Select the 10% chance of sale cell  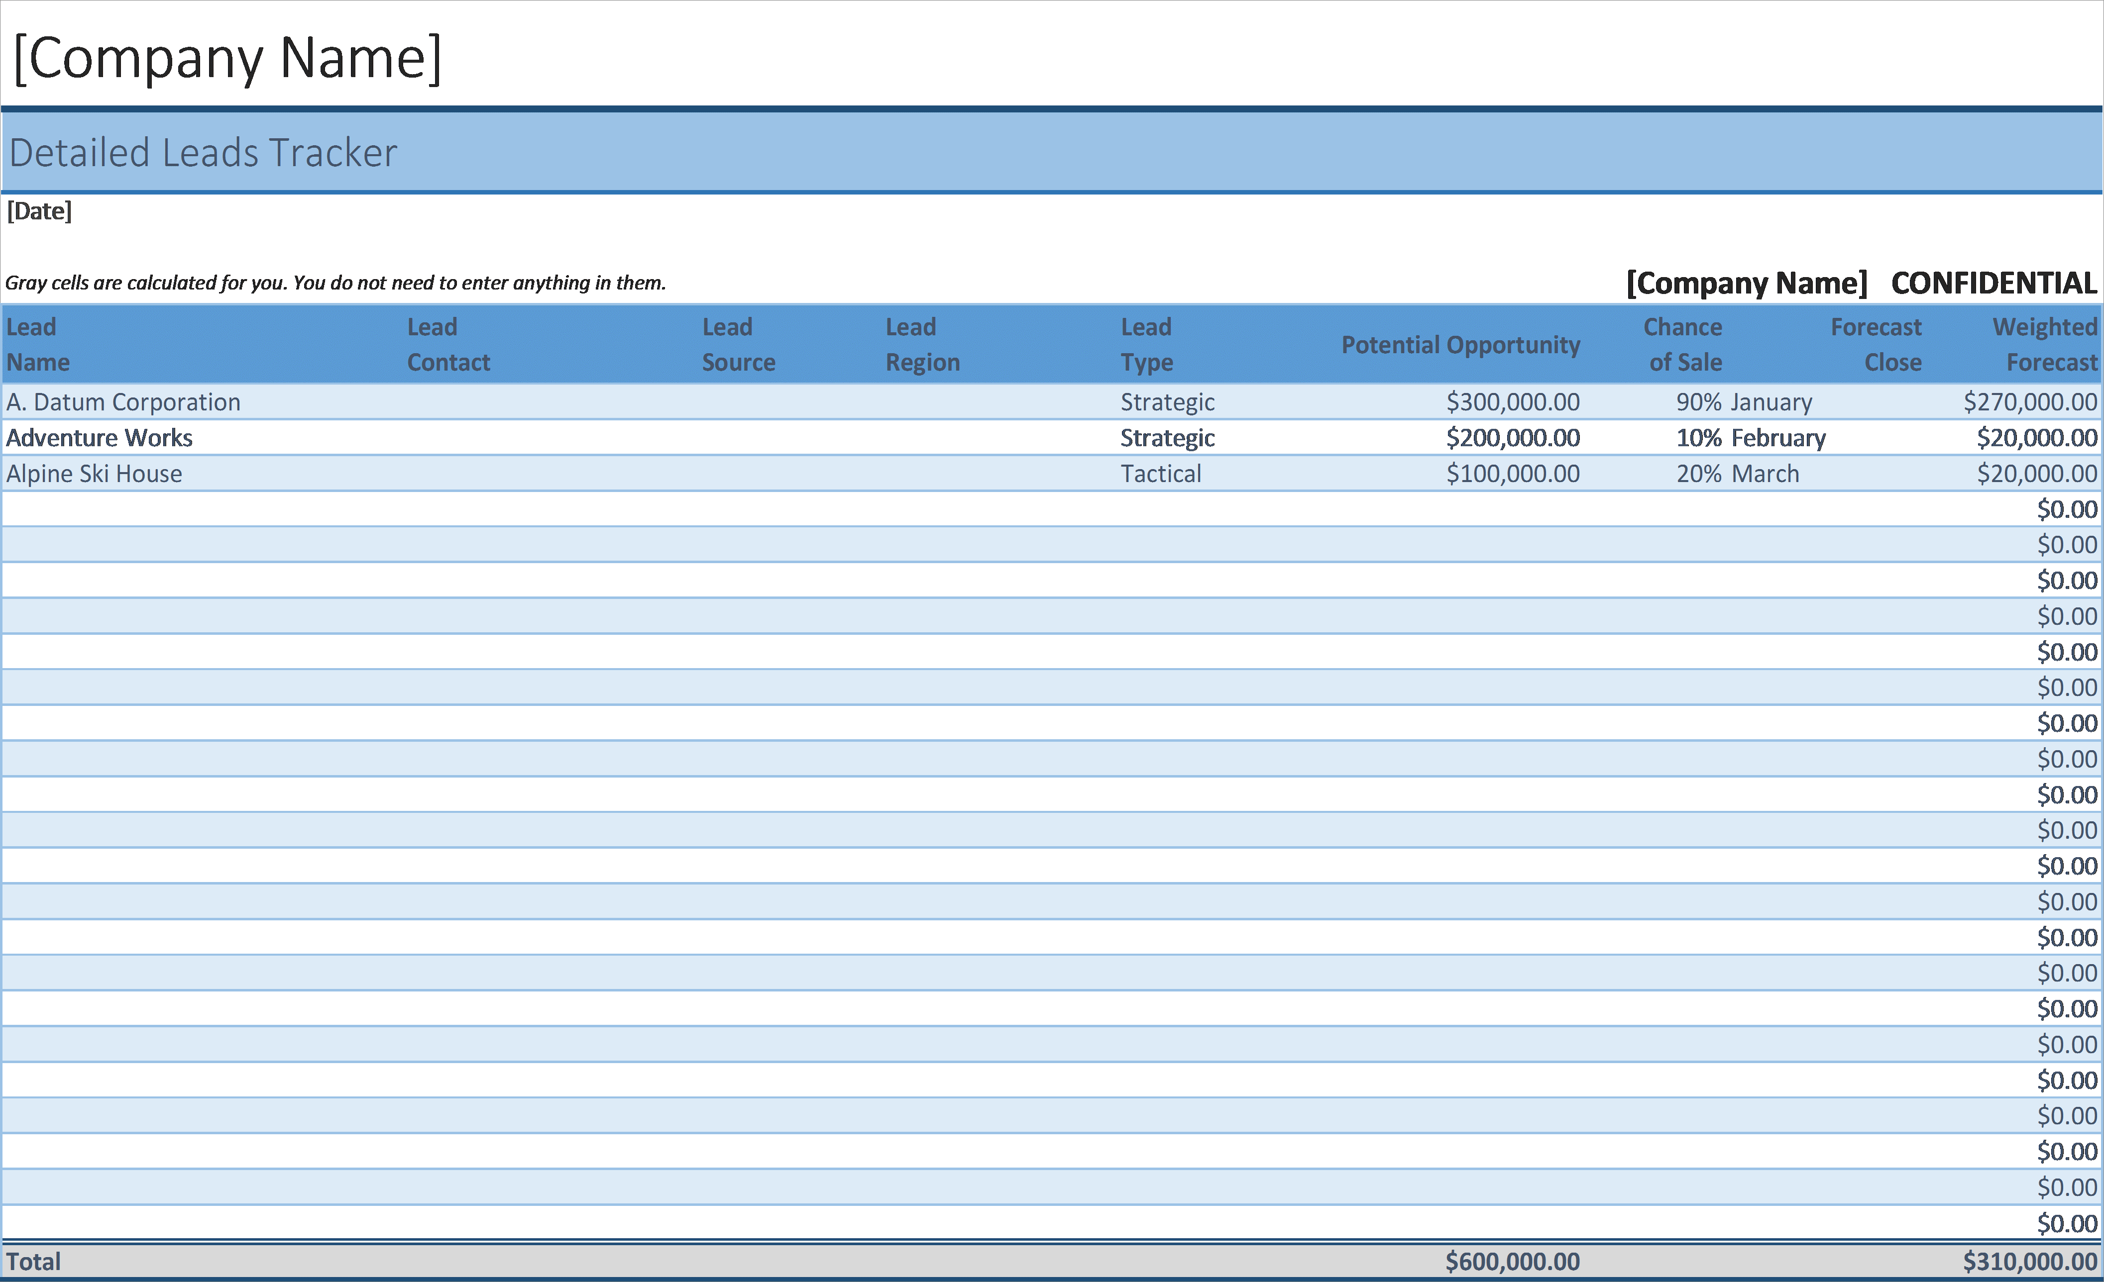1698,438
